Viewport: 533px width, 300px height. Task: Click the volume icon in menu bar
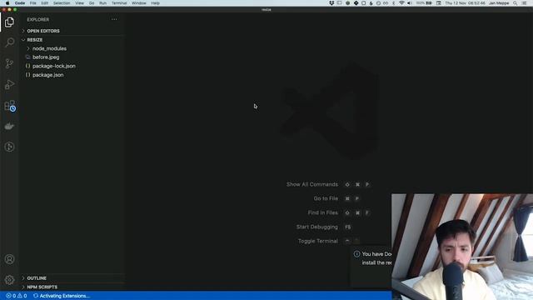pyautogui.click(x=410, y=3)
